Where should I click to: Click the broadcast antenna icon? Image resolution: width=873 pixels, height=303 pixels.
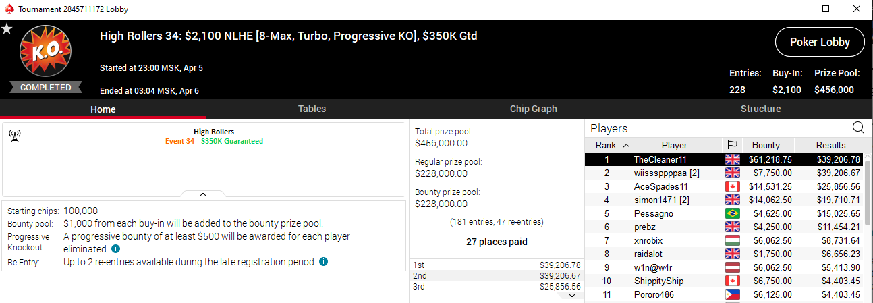15,136
